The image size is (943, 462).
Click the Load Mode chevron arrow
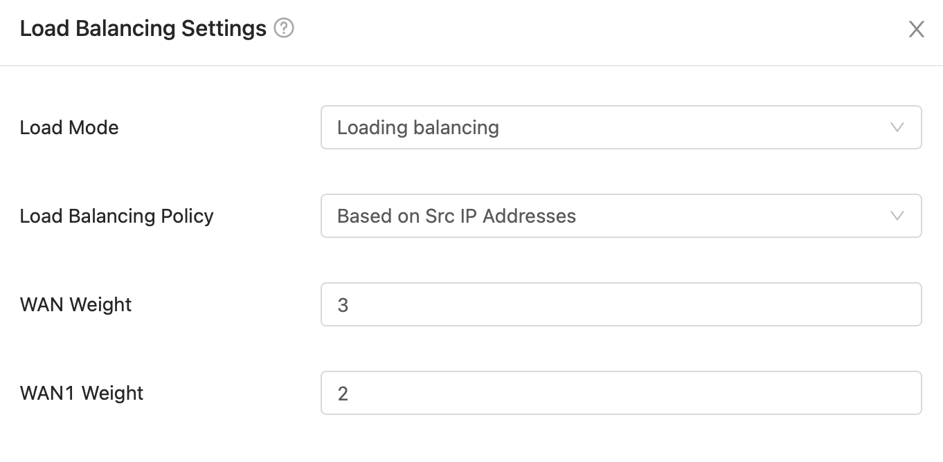point(897,127)
